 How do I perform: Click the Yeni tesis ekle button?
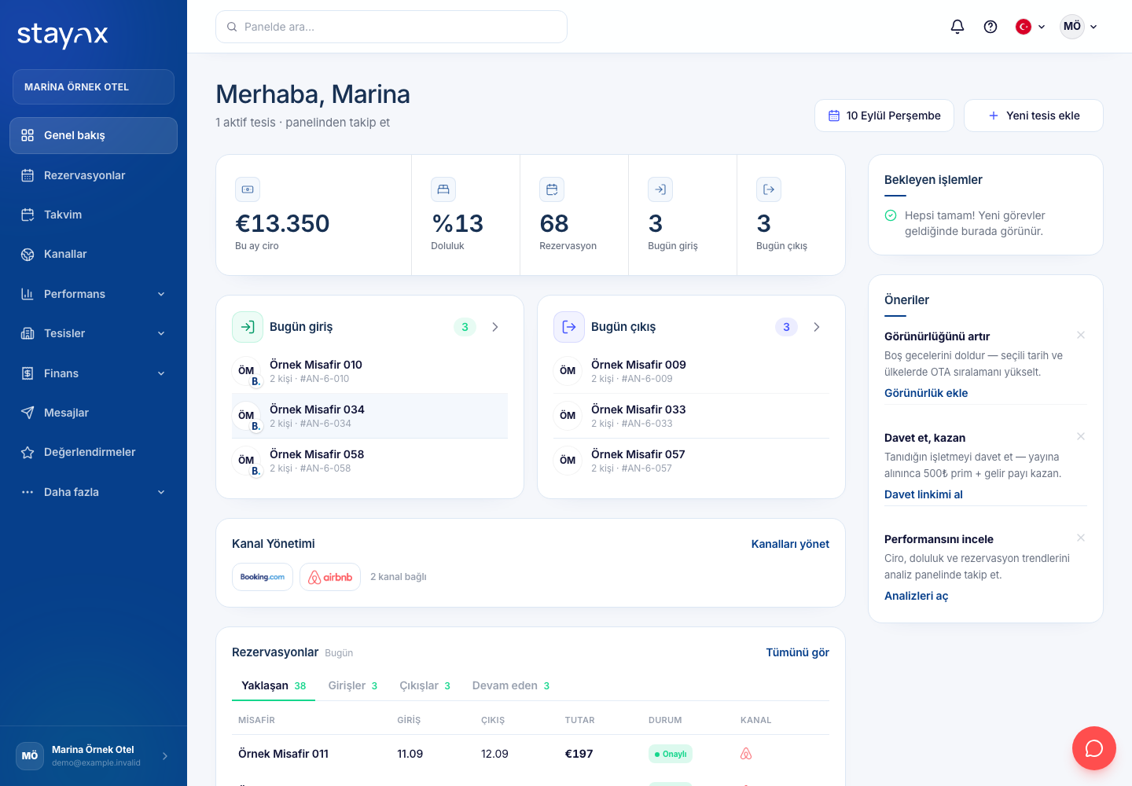pyautogui.click(x=1034, y=116)
